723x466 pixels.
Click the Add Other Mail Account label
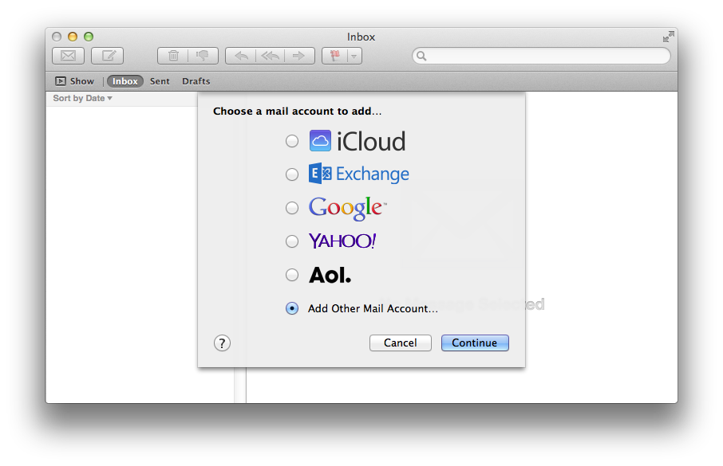[373, 308]
